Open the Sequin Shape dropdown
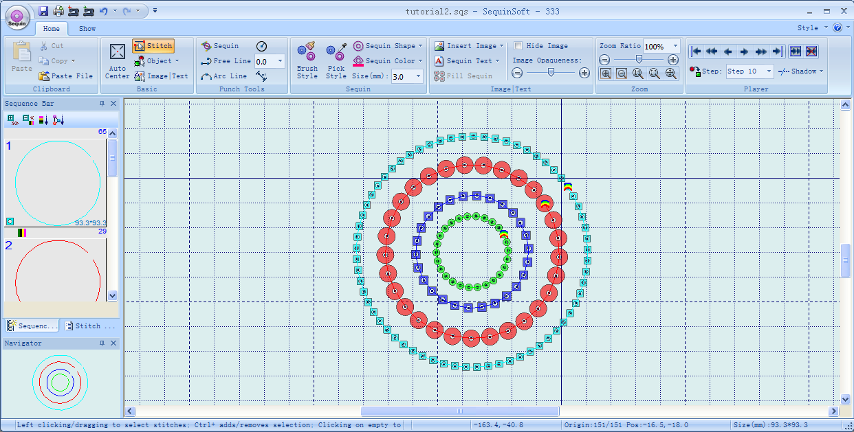 [x=388, y=46]
